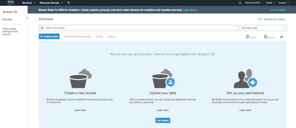The height and width of the screenshot is (128, 296).
Task: Focus the Search for buckets field
Action: coord(138,28)
